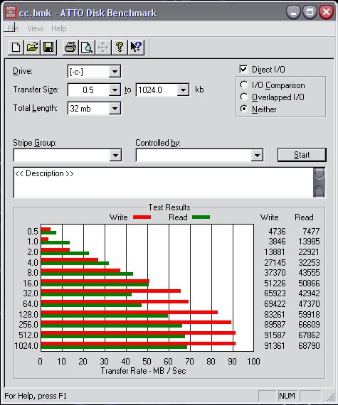Open Print Preview toolbar icon

click(87, 48)
